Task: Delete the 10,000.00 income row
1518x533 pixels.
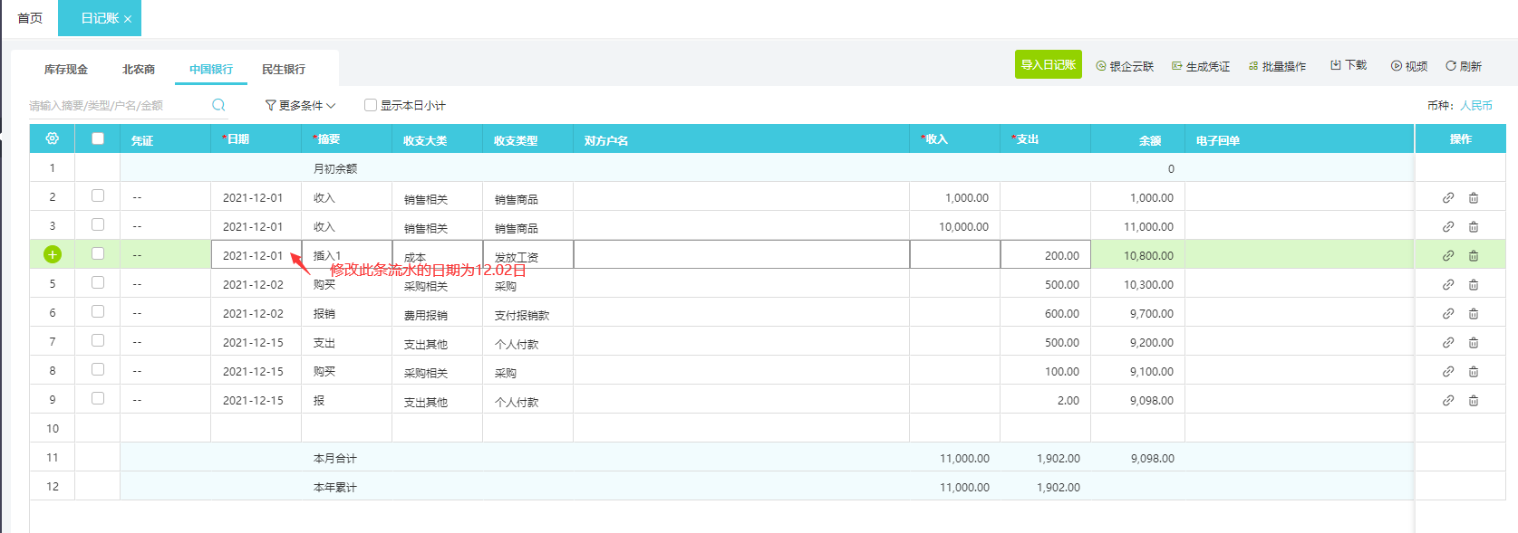Action: pyautogui.click(x=1474, y=226)
